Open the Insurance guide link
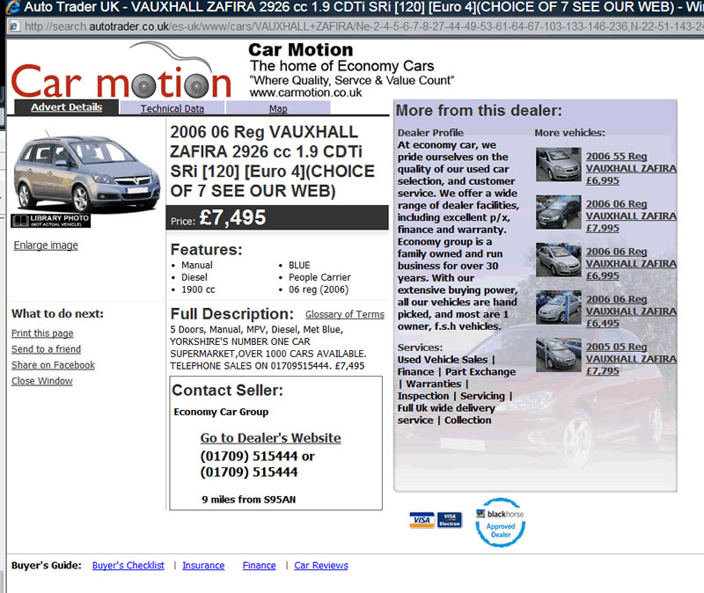Viewport: 704px width, 593px height. (203, 565)
